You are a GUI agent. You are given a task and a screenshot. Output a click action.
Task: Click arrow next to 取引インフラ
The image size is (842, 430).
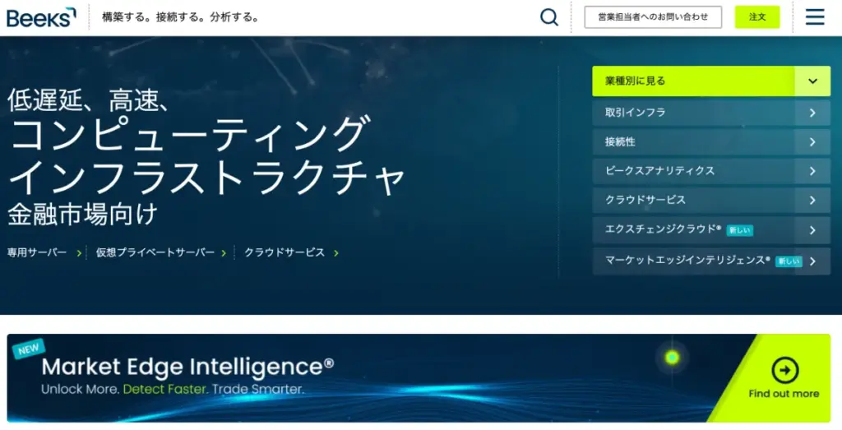pyautogui.click(x=812, y=113)
